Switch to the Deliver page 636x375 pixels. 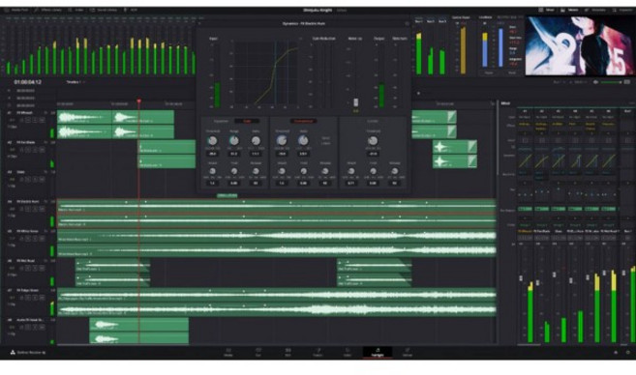point(408,353)
